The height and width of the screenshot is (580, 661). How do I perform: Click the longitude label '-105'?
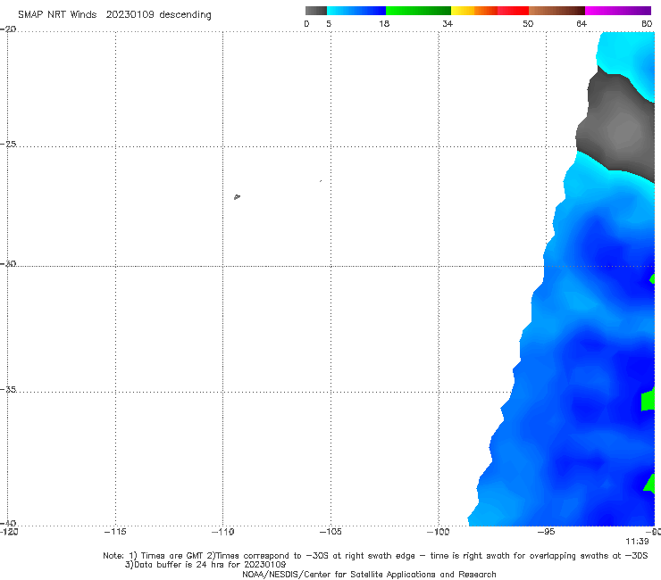coord(330,532)
